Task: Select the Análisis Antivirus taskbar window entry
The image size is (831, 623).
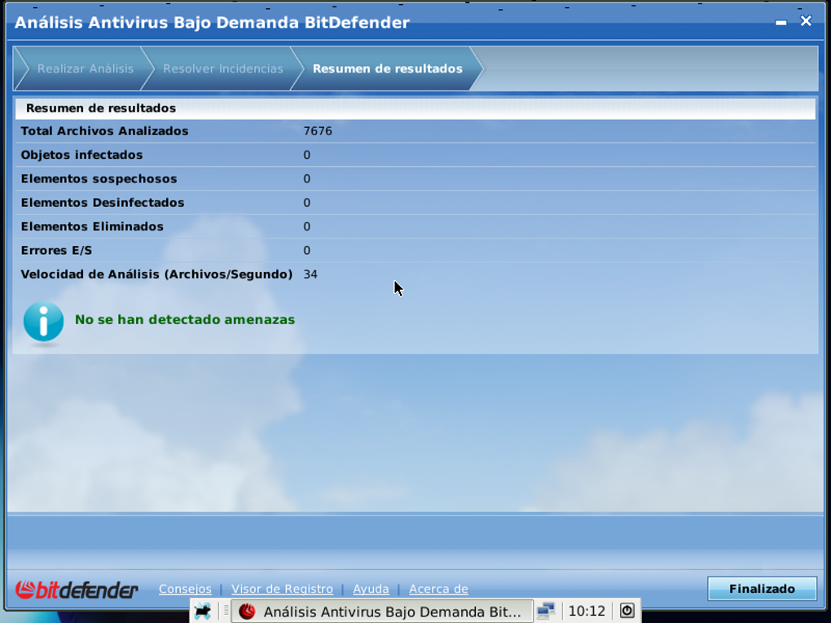Action: pyautogui.click(x=381, y=612)
